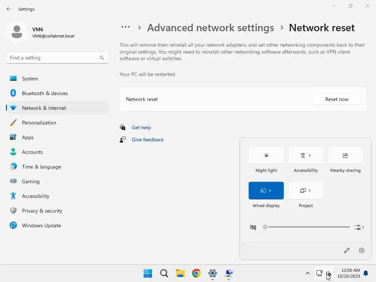376x282 pixels.
Task: Open Privacy & security category
Action: pos(57,211)
